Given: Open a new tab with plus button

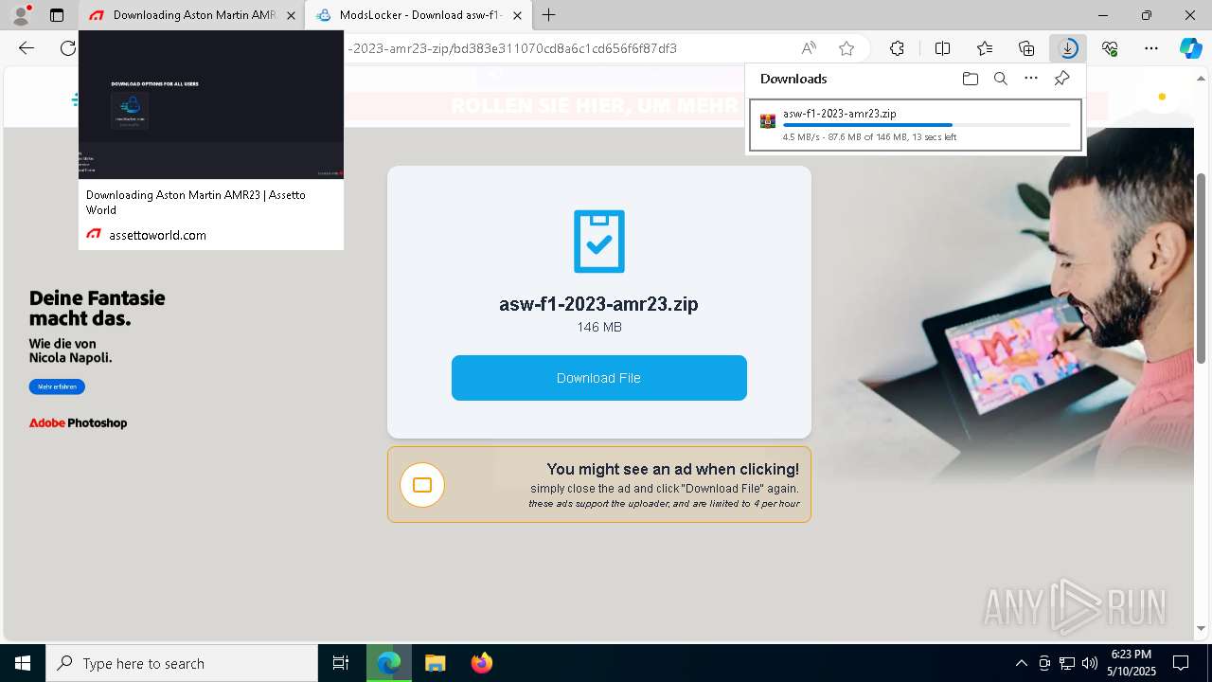Looking at the screenshot, I should pyautogui.click(x=548, y=15).
